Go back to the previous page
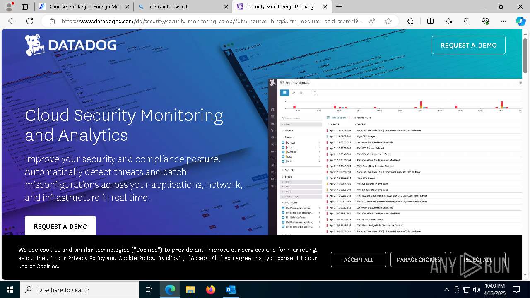The height and width of the screenshot is (298, 530). (12, 21)
